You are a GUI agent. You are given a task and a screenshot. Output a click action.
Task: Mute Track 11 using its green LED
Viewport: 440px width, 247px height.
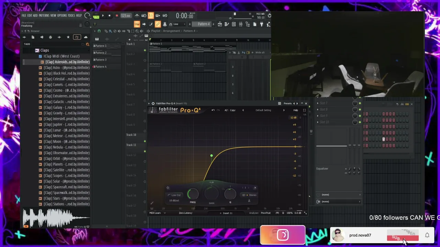145,151
